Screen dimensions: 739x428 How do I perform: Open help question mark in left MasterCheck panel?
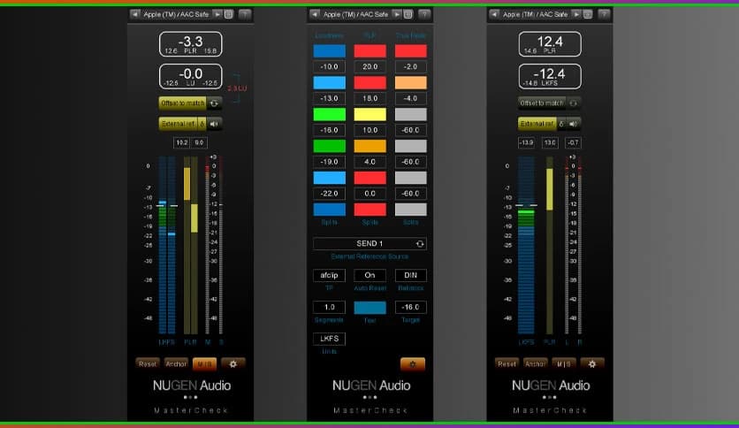click(245, 15)
